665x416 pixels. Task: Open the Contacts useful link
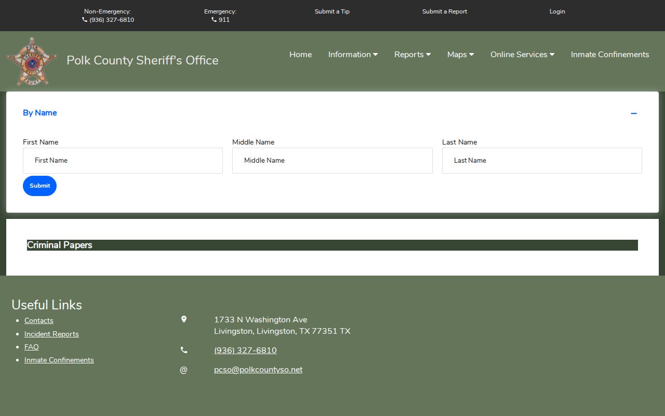point(39,321)
